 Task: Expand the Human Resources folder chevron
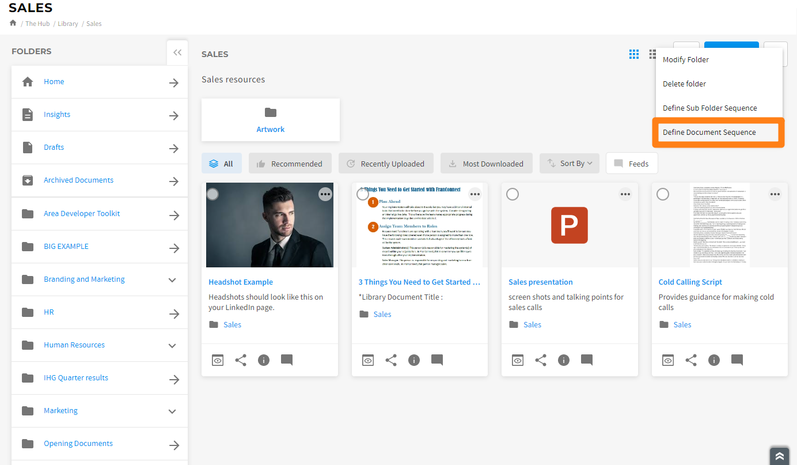(172, 345)
